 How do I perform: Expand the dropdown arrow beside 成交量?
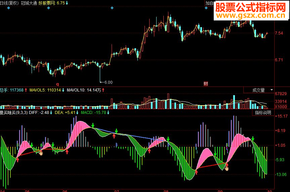[272, 90]
